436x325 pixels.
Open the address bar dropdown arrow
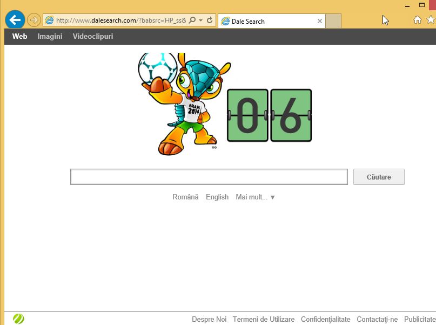point(200,20)
